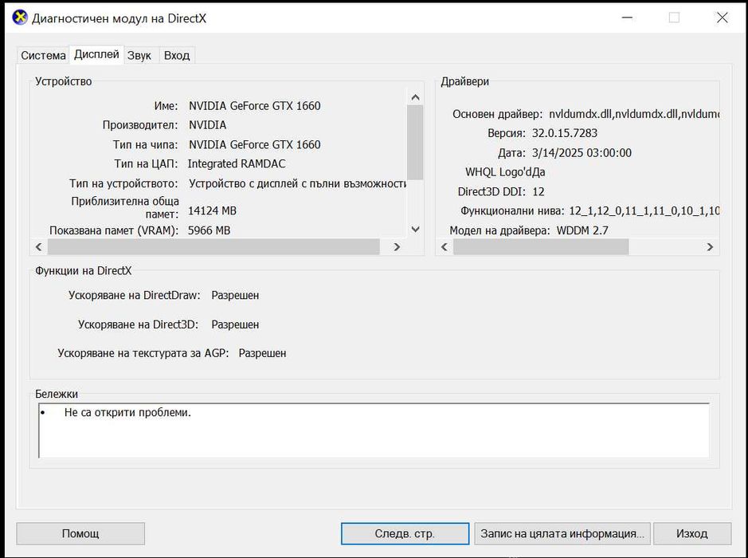Screen dimensions: 748x558
Task: Click left arrow of Устройство horizontal scrollbar
Action: point(39,247)
